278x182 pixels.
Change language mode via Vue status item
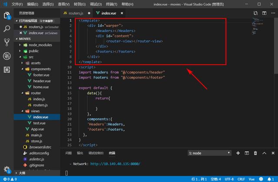click(252, 179)
